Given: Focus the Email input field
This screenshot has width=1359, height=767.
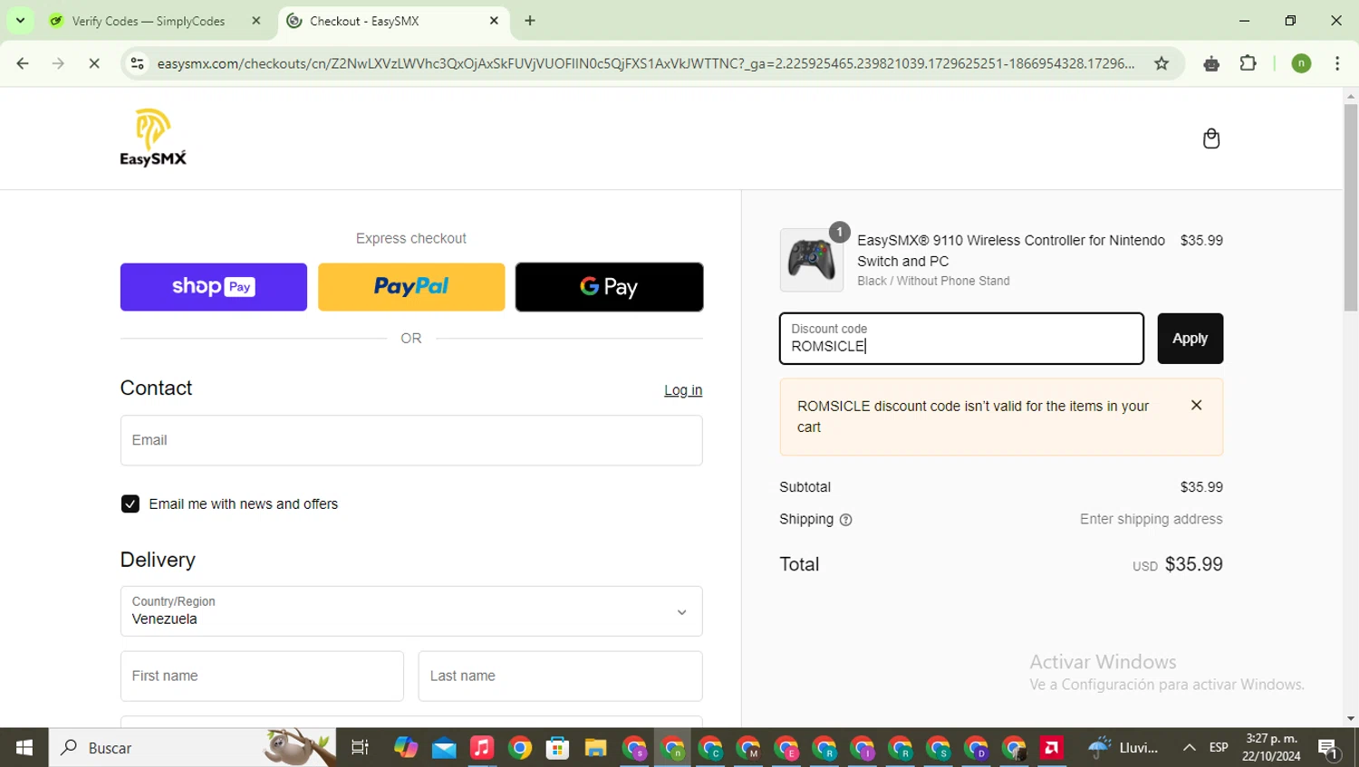Looking at the screenshot, I should pyautogui.click(x=411, y=440).
